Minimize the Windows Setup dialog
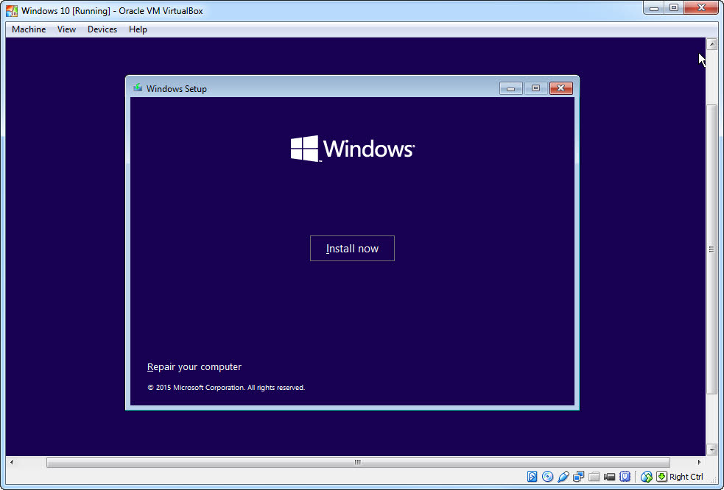Screen dimensions: 724x490 point(510,88)
